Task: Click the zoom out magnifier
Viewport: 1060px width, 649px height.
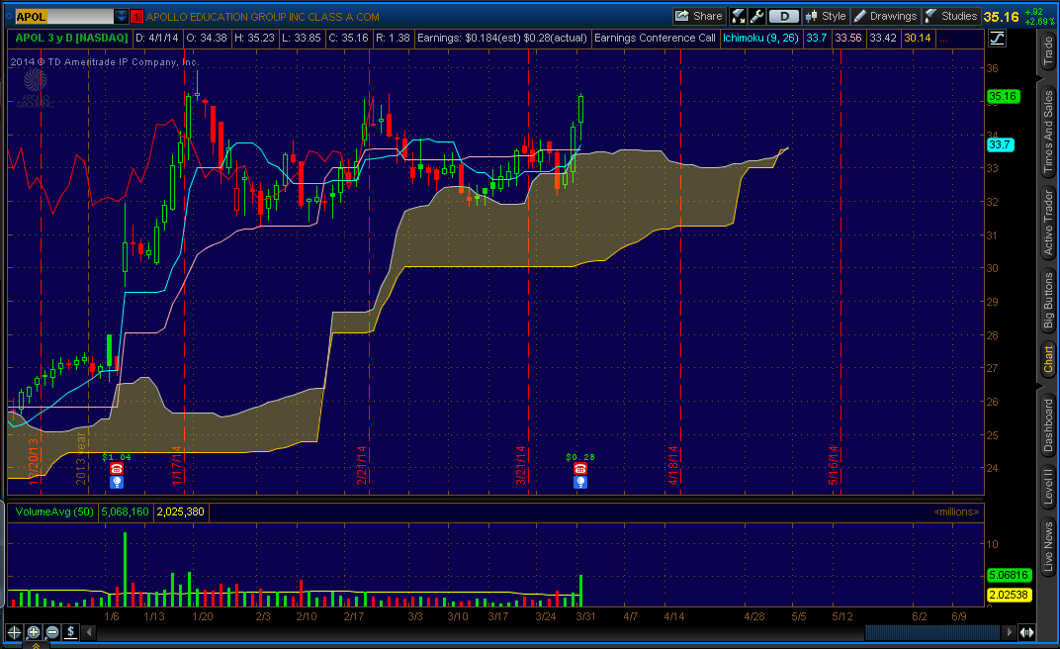Action: 52,633
